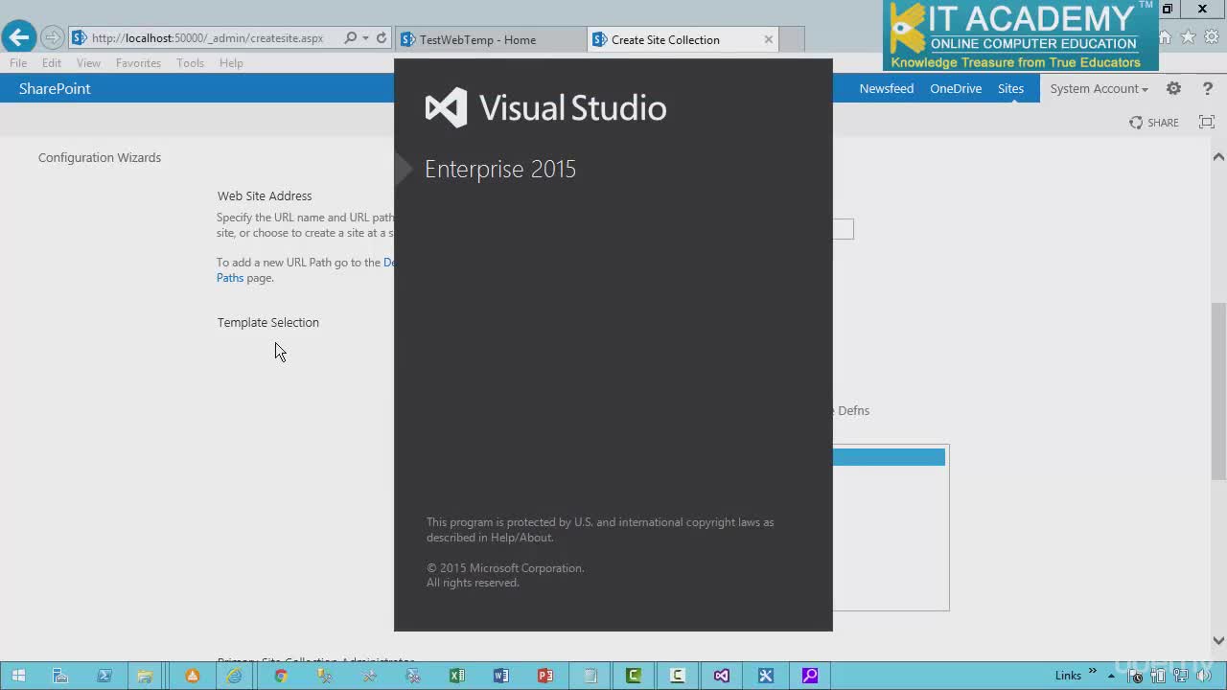
Task: Click the address bar search magnifier icon
Action: click(x=350, y=38)
